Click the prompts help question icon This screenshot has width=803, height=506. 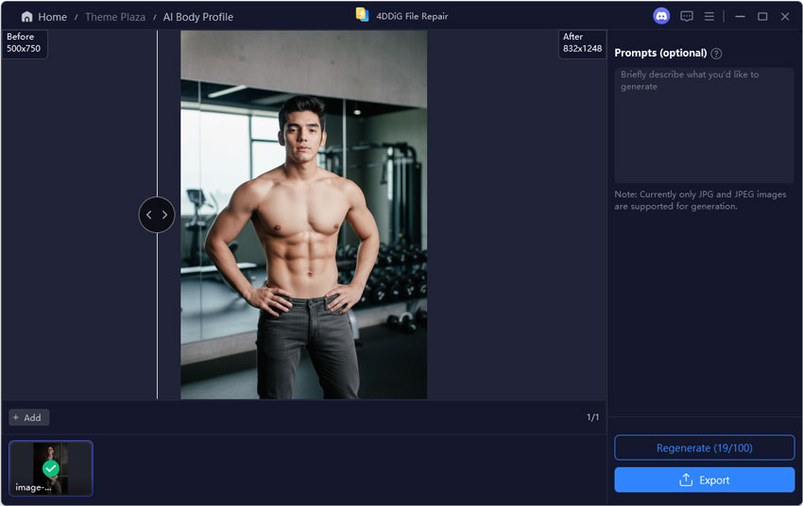(x=716, y=53)
